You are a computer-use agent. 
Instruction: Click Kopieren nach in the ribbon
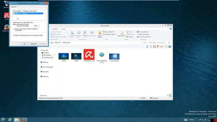tap(79, 34)
